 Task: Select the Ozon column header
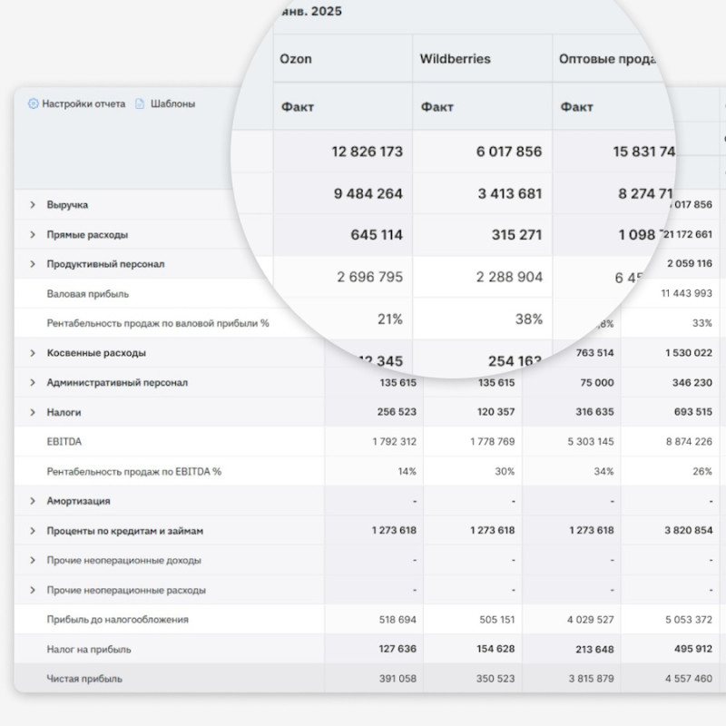(296, 59)
